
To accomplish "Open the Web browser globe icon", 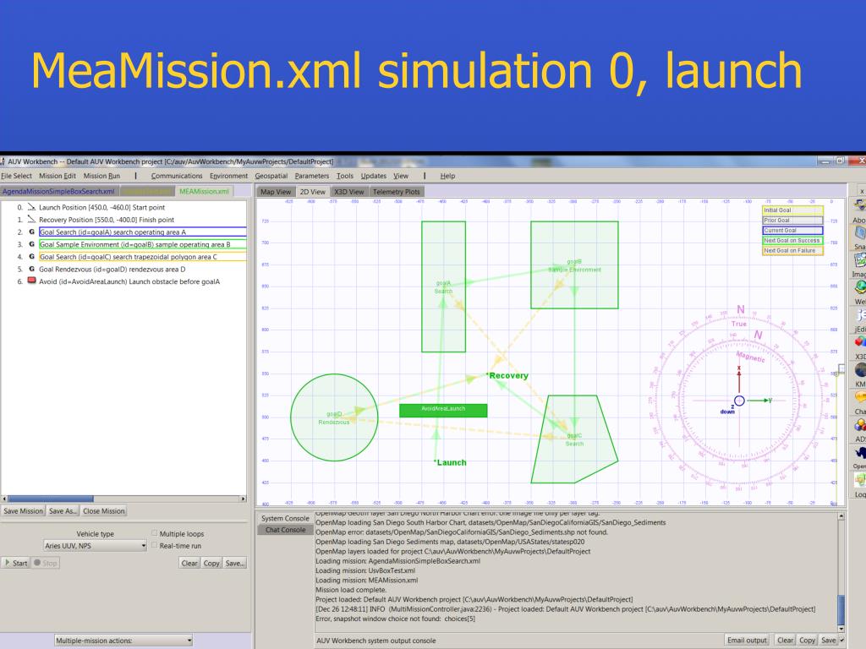I will (859, 287).
